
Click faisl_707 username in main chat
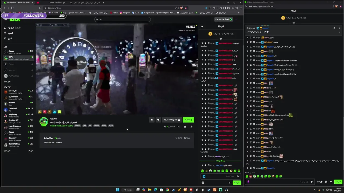tap(220, 165)
